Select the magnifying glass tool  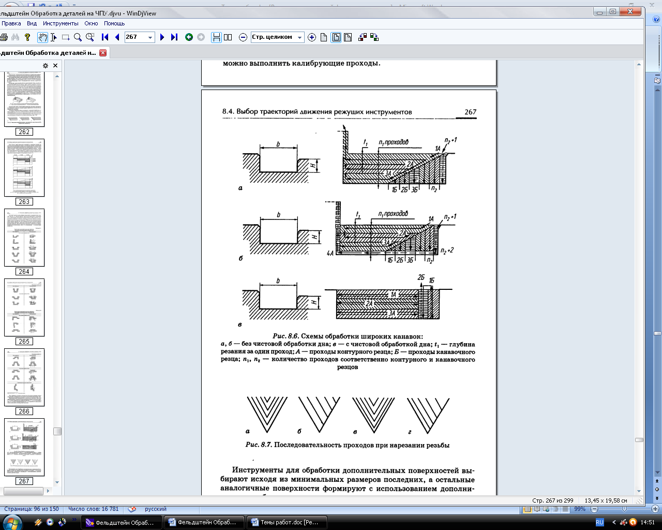78,37
